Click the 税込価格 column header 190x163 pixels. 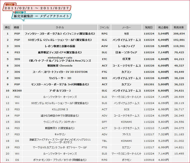(x=163, y=27)
